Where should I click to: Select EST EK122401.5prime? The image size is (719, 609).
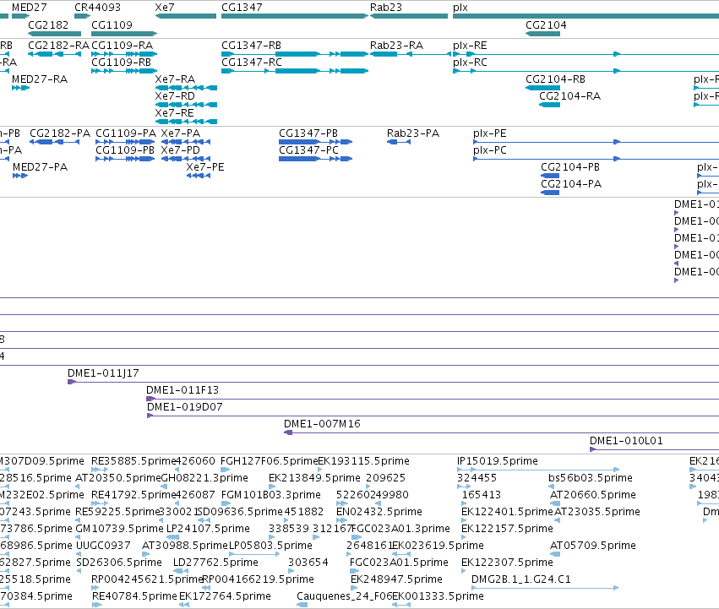464,520
